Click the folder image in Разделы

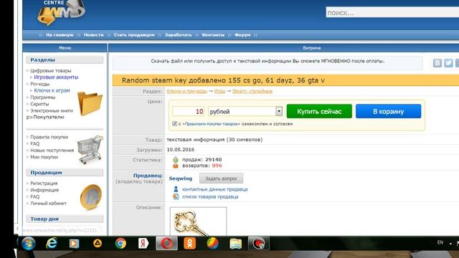tap(90, 103)
